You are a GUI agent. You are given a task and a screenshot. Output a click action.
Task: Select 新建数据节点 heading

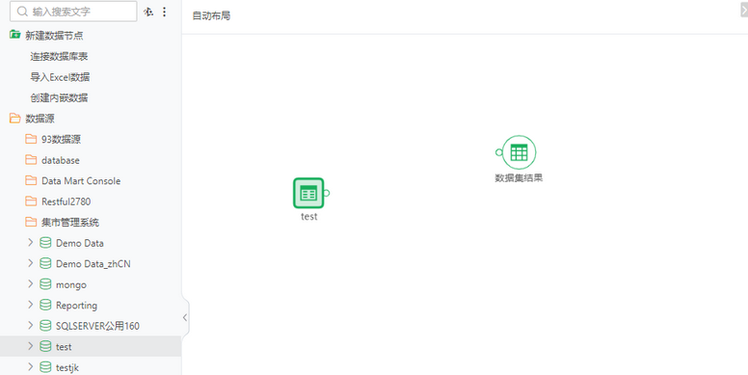54,36
